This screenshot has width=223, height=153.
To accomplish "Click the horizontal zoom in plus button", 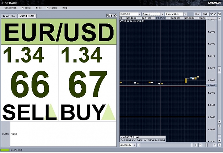I will [x=215, y=145].
